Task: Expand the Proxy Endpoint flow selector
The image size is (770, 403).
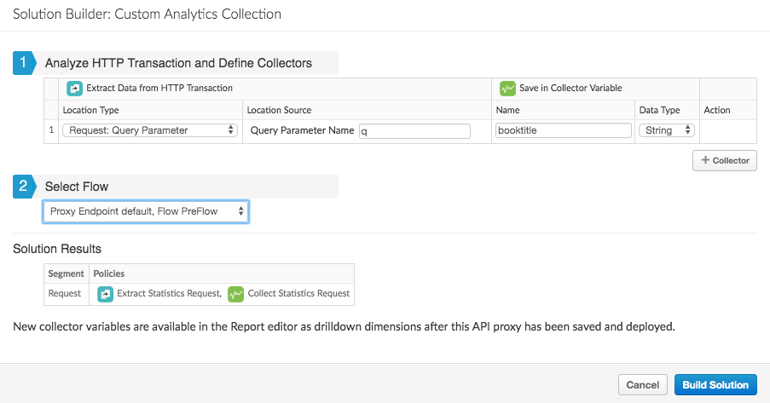Action: click(x=146, y=211)
